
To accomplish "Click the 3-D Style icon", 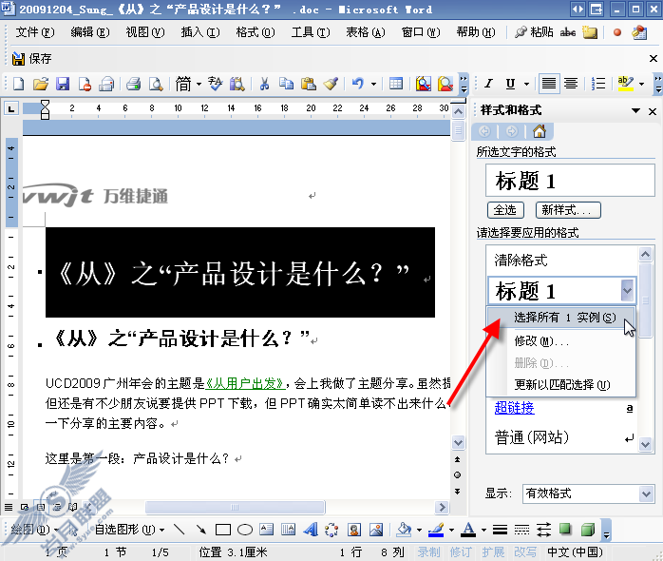I will point(588,530).
